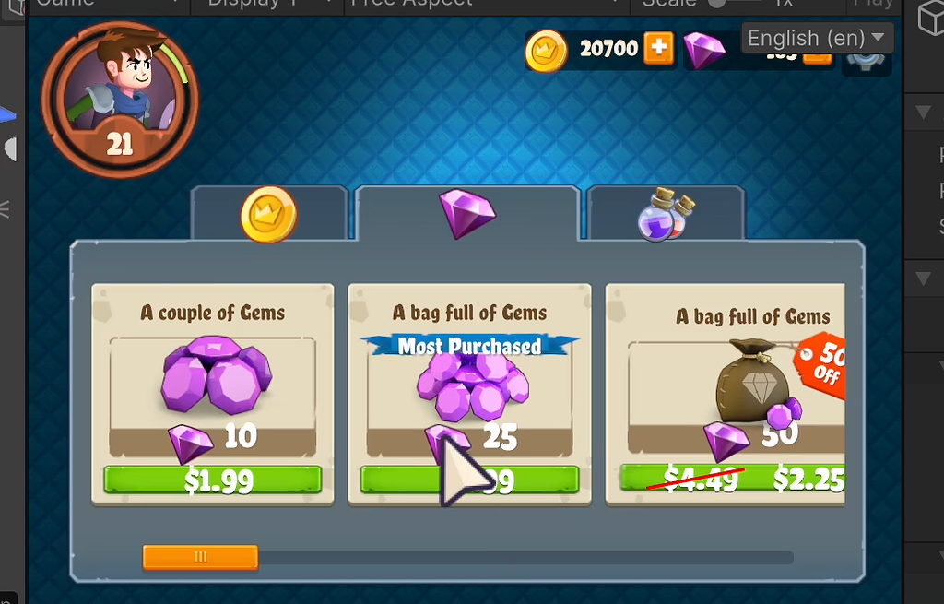Screen dimensions: 944x604
Task: Collapse the first inspector section triangle
Action: coord(923,112)
